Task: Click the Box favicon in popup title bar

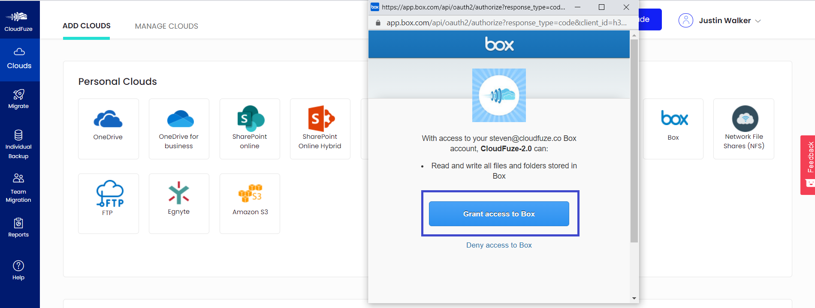Action: [375, 7]
